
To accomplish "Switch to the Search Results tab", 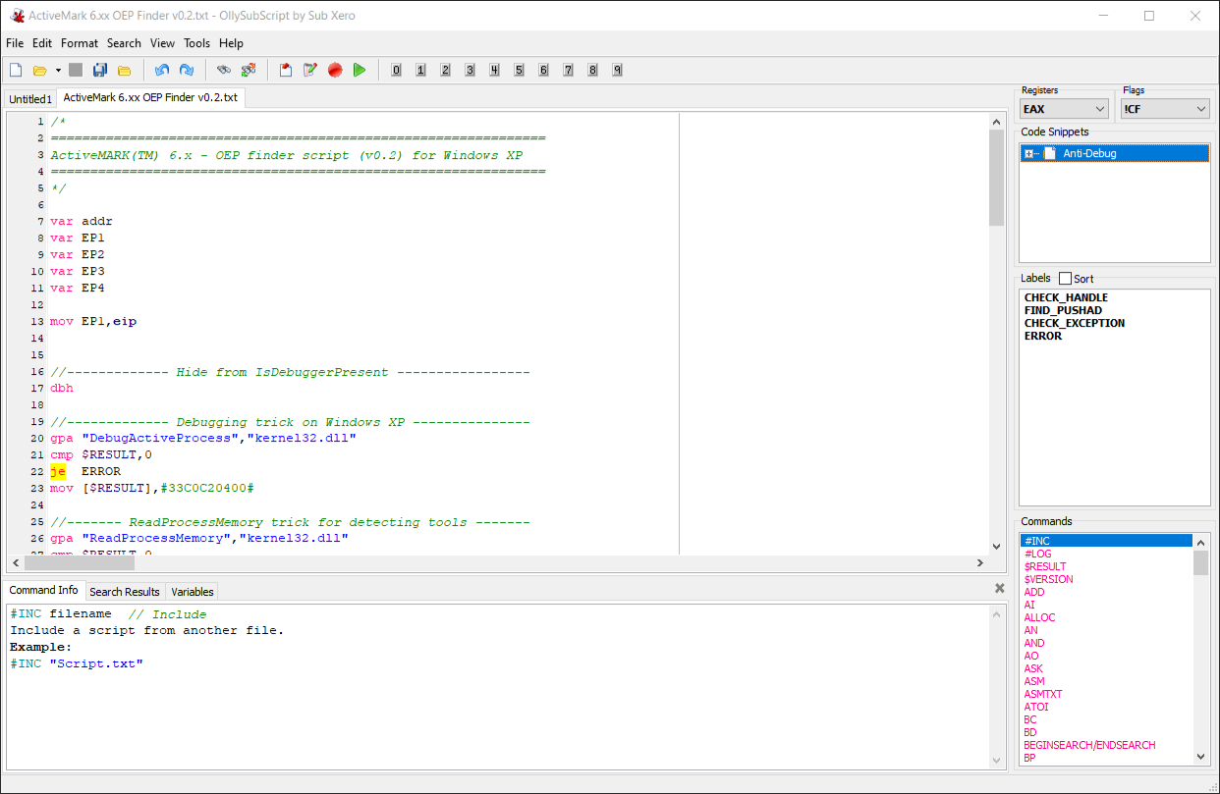I will point(125,592).
